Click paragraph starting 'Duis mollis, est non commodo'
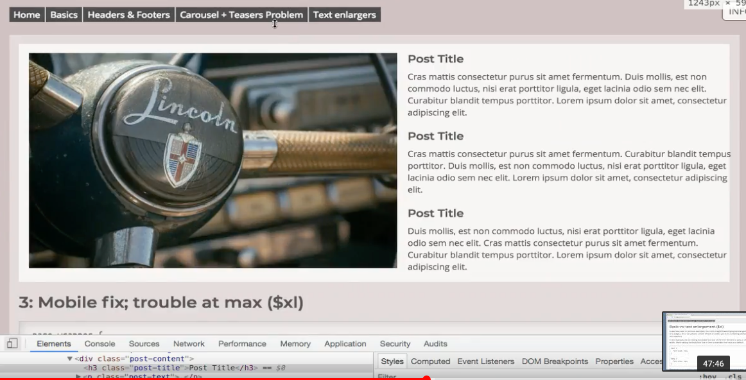Image resolution: width=746 pixels, height=380 pixels. click(567, 249)
